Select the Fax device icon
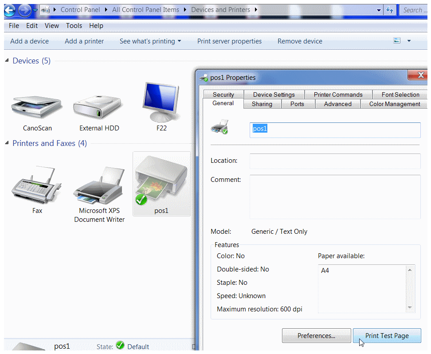431x354 pixels. (36, 185)
